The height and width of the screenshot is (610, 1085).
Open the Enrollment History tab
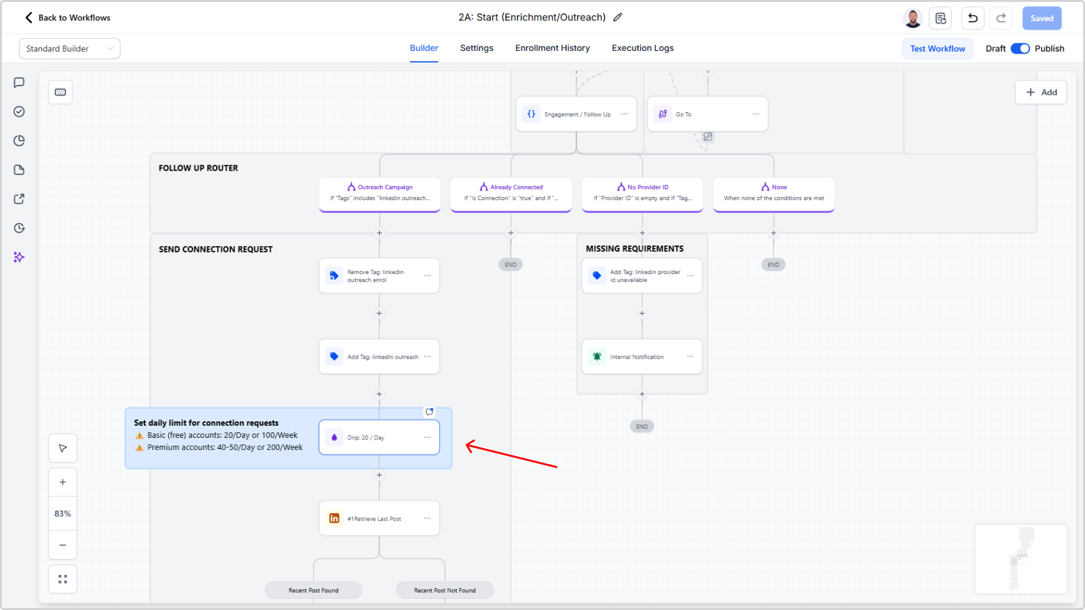pos(552,48)
